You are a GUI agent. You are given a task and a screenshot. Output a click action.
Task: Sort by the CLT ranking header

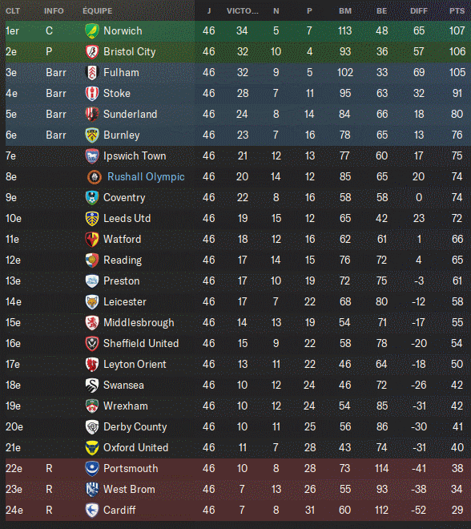[13, 10]
